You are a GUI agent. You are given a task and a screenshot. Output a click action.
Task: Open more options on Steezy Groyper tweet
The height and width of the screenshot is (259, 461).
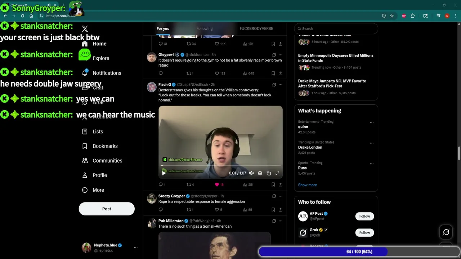(x=281, y=196)
